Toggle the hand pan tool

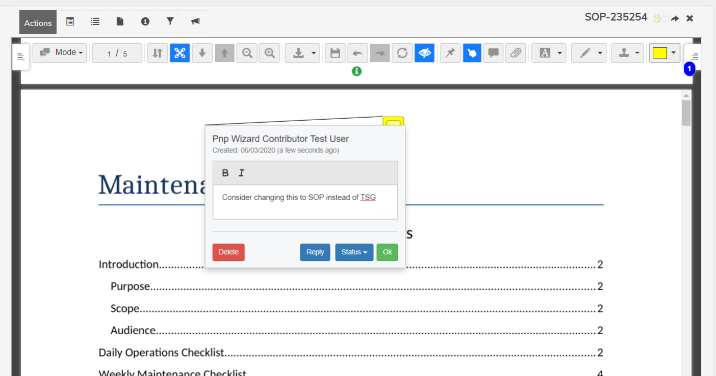tap(472, 53)
